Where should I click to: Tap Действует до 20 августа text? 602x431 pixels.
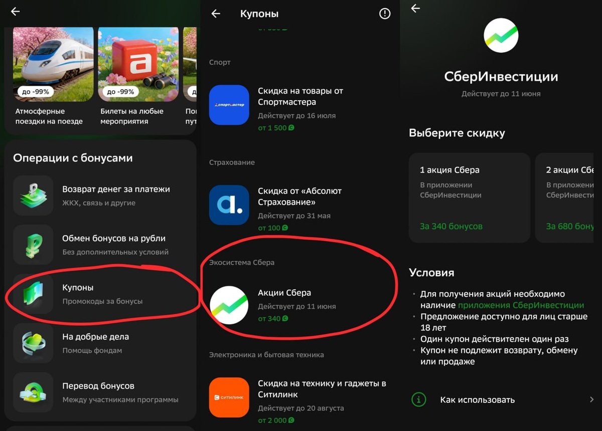301,408
